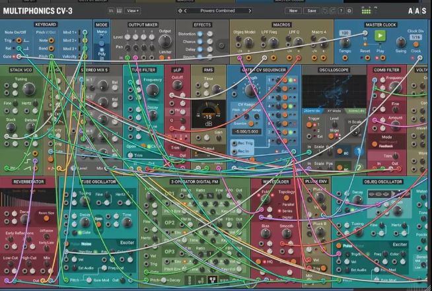
Task: Open the View dropdown menu
Action: tap(133, 11)
